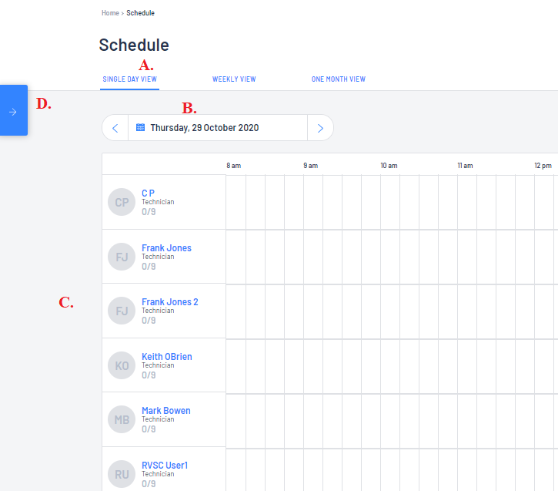The height and width of the screenshot is (491, 558).
Task: Switch to Weekly View tab
Action: pyautogui.click(x=234, y=79)
